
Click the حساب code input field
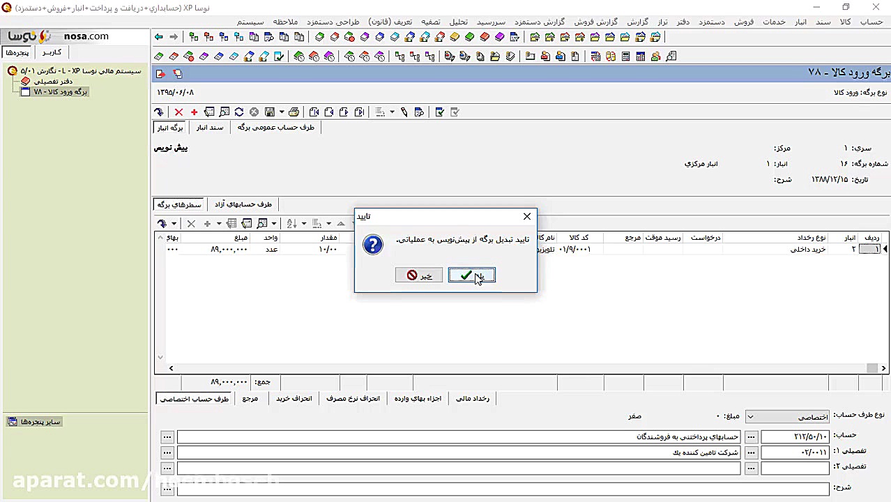pos(795,436)
